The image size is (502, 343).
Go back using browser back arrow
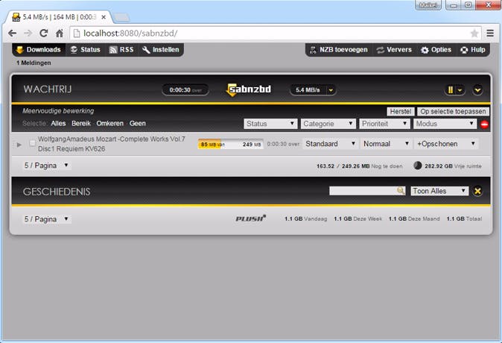(12, 33)
